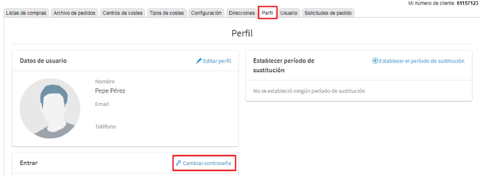Screen dimensions: 480x177
Task: Click the customer number 61157123
Action: pos(467,3)
